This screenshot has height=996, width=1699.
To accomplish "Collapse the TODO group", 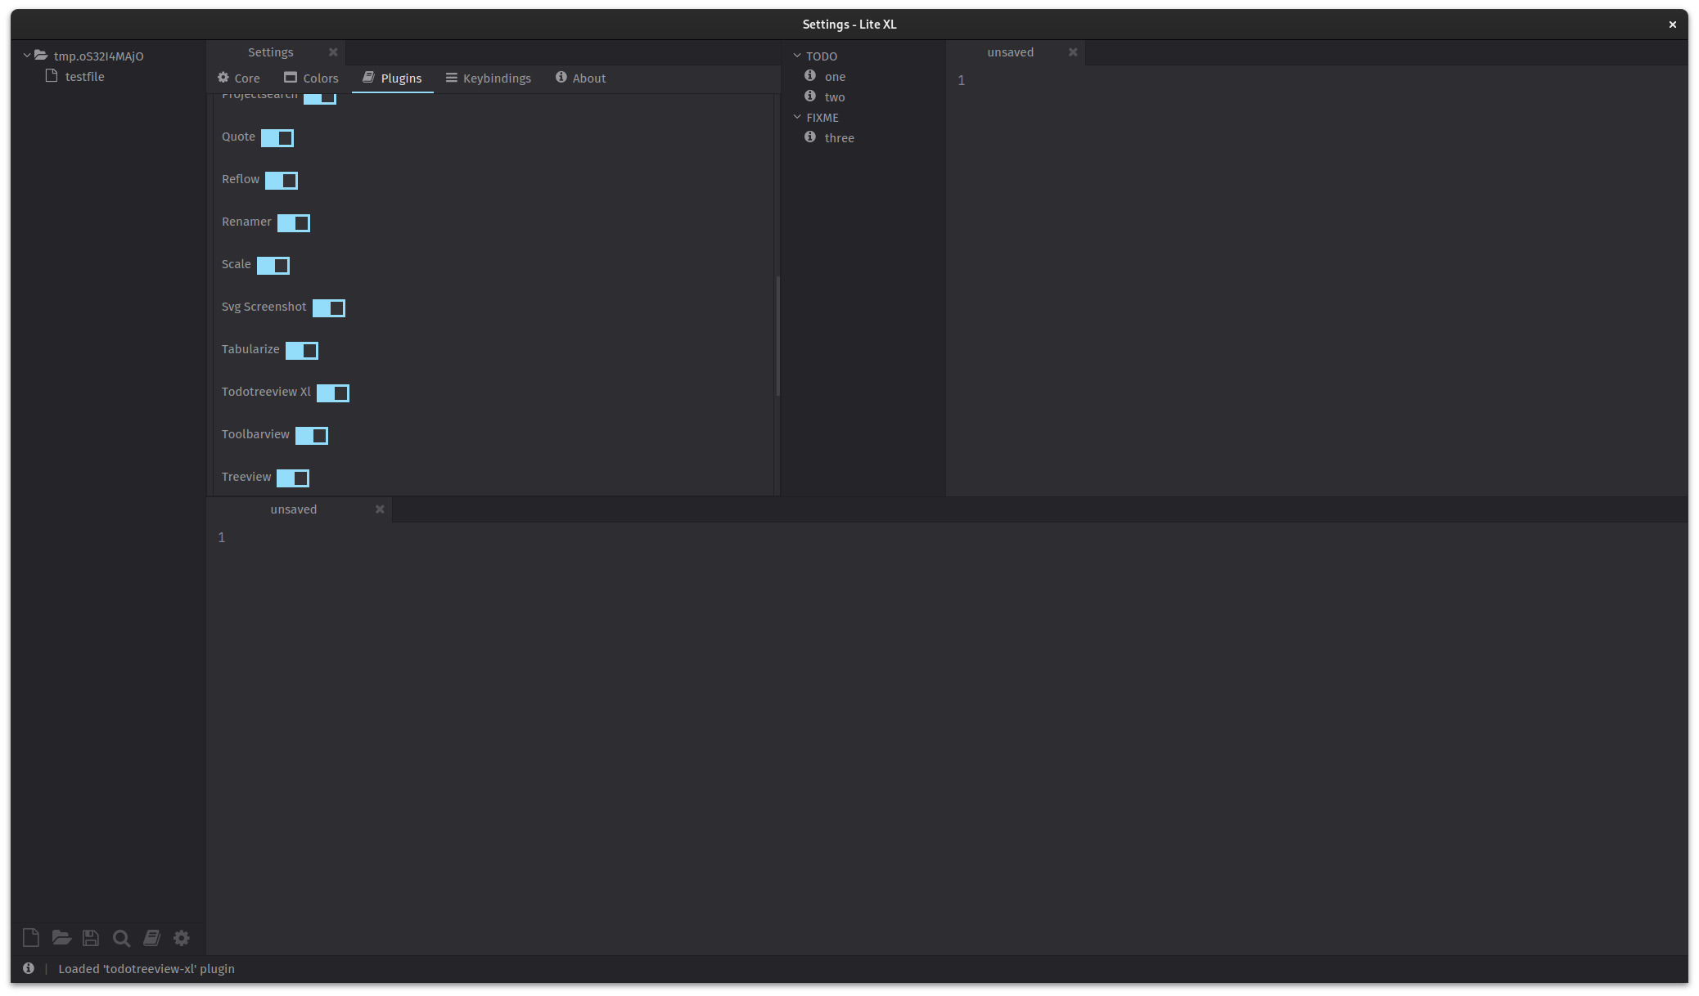I will pos(797,56).
